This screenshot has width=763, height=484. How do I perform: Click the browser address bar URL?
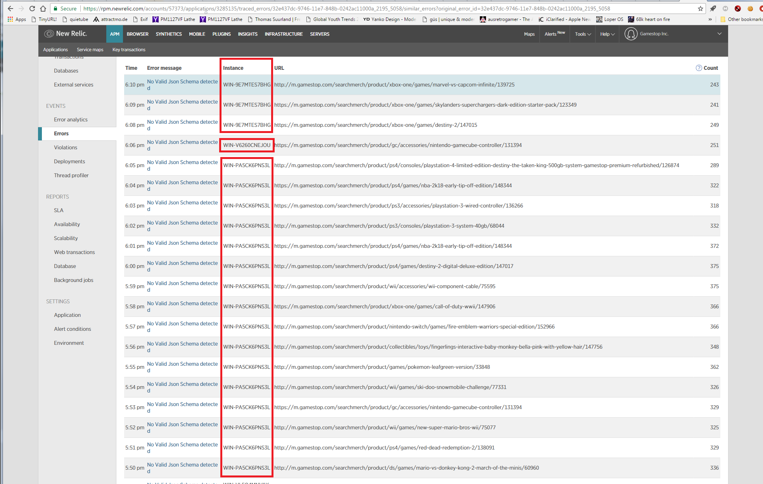coord(346,9)
